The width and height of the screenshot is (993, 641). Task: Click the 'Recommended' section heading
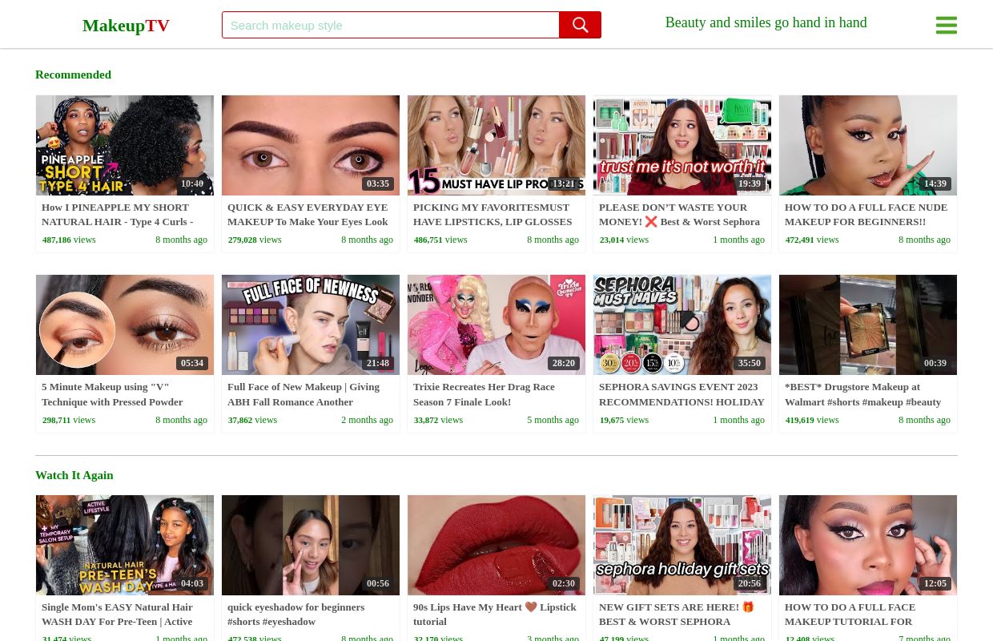[x=73, y=75]
